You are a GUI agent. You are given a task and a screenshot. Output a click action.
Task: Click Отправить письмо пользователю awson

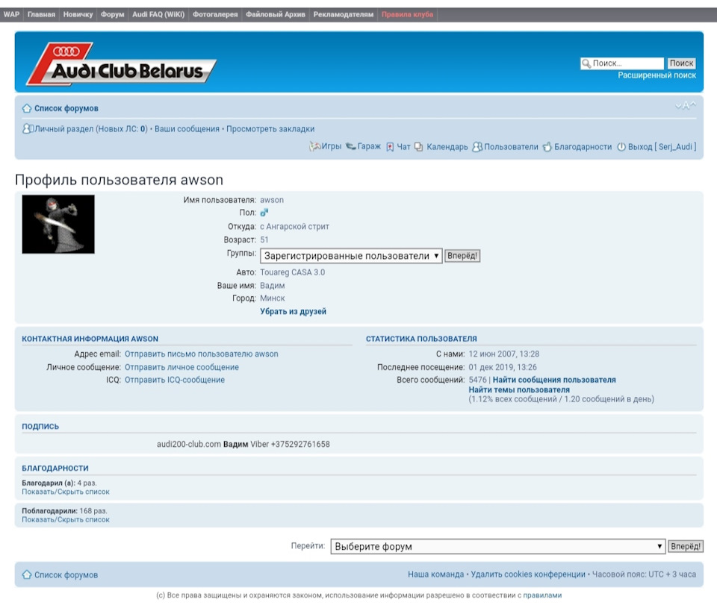point(201,354)
